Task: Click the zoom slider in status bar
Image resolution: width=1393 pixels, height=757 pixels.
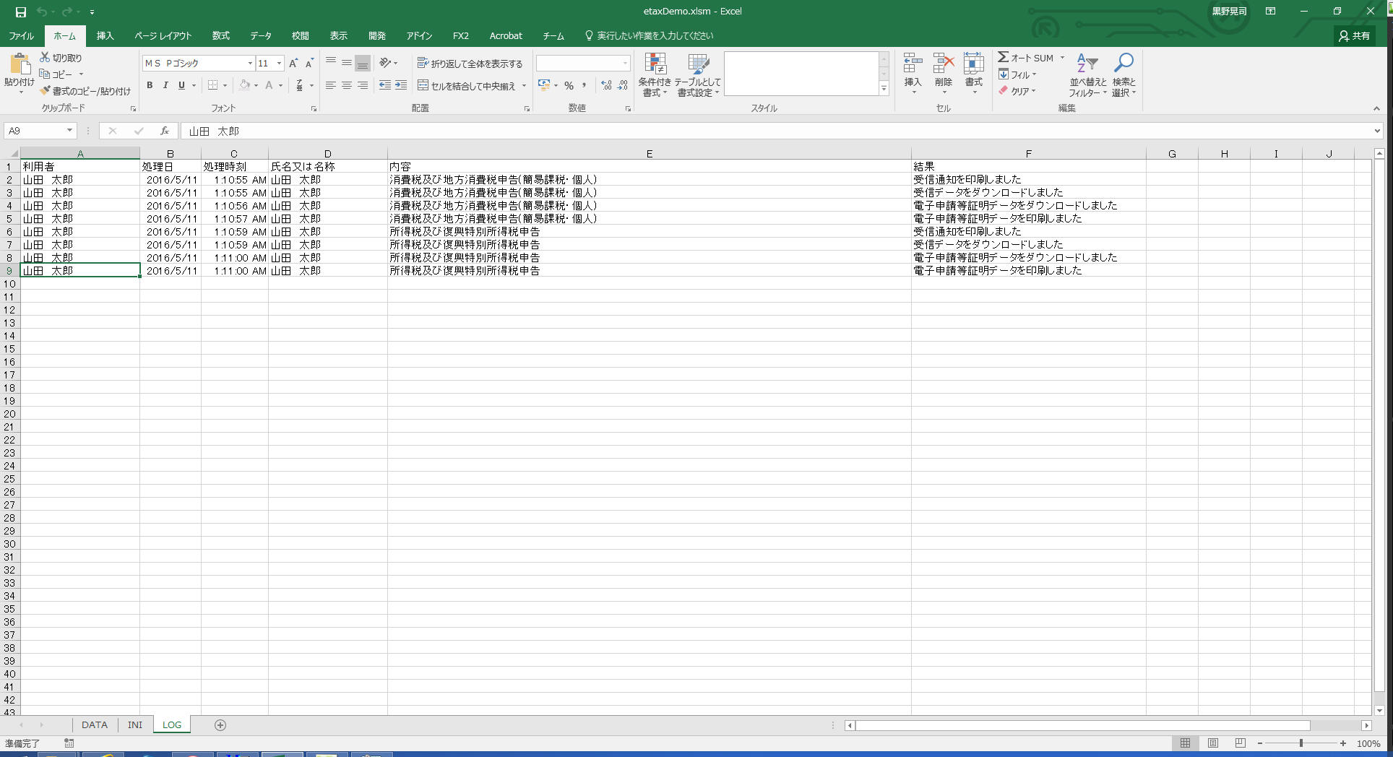Action: 1301,743
